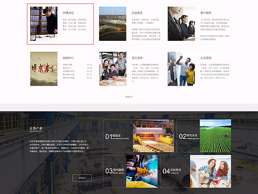
Task: Select the 员工关怀 heading
Action: tap(137, 58)
